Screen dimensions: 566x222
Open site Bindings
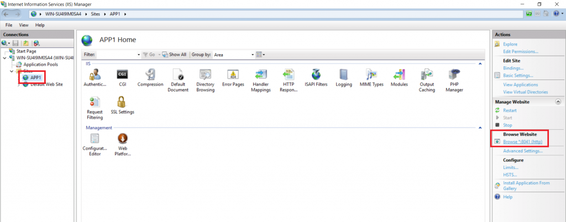513,68
